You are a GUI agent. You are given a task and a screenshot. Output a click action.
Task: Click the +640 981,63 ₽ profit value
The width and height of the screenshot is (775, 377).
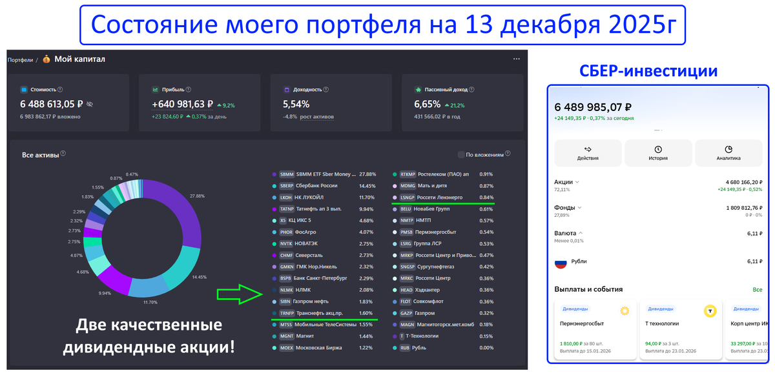[x=183, y=104]
